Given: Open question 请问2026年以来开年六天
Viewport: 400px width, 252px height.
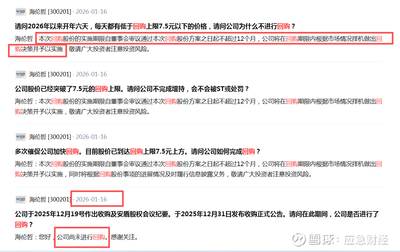Looking at the screenshot, I should point(155,26).
